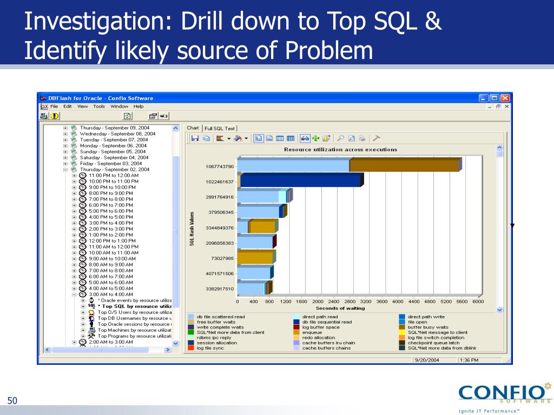
Task: Toggle the legend panel layout button
Action: point(280,138)
